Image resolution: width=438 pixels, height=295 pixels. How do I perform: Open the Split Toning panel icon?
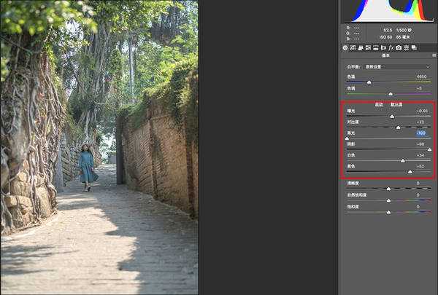(376, 48)
